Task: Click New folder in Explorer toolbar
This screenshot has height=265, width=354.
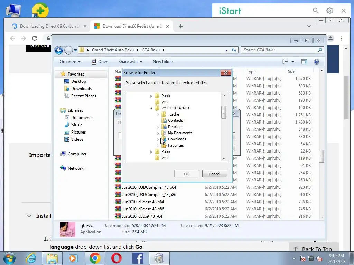Action: point(163,62)
